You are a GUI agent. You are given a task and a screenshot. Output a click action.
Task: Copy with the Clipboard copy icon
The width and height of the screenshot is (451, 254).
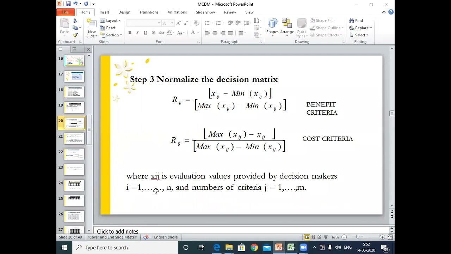click(75, 28)
